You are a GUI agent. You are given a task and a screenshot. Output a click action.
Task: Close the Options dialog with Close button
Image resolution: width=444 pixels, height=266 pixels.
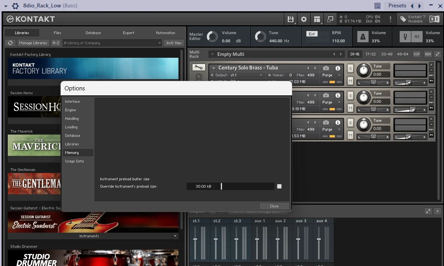point(274,206)
